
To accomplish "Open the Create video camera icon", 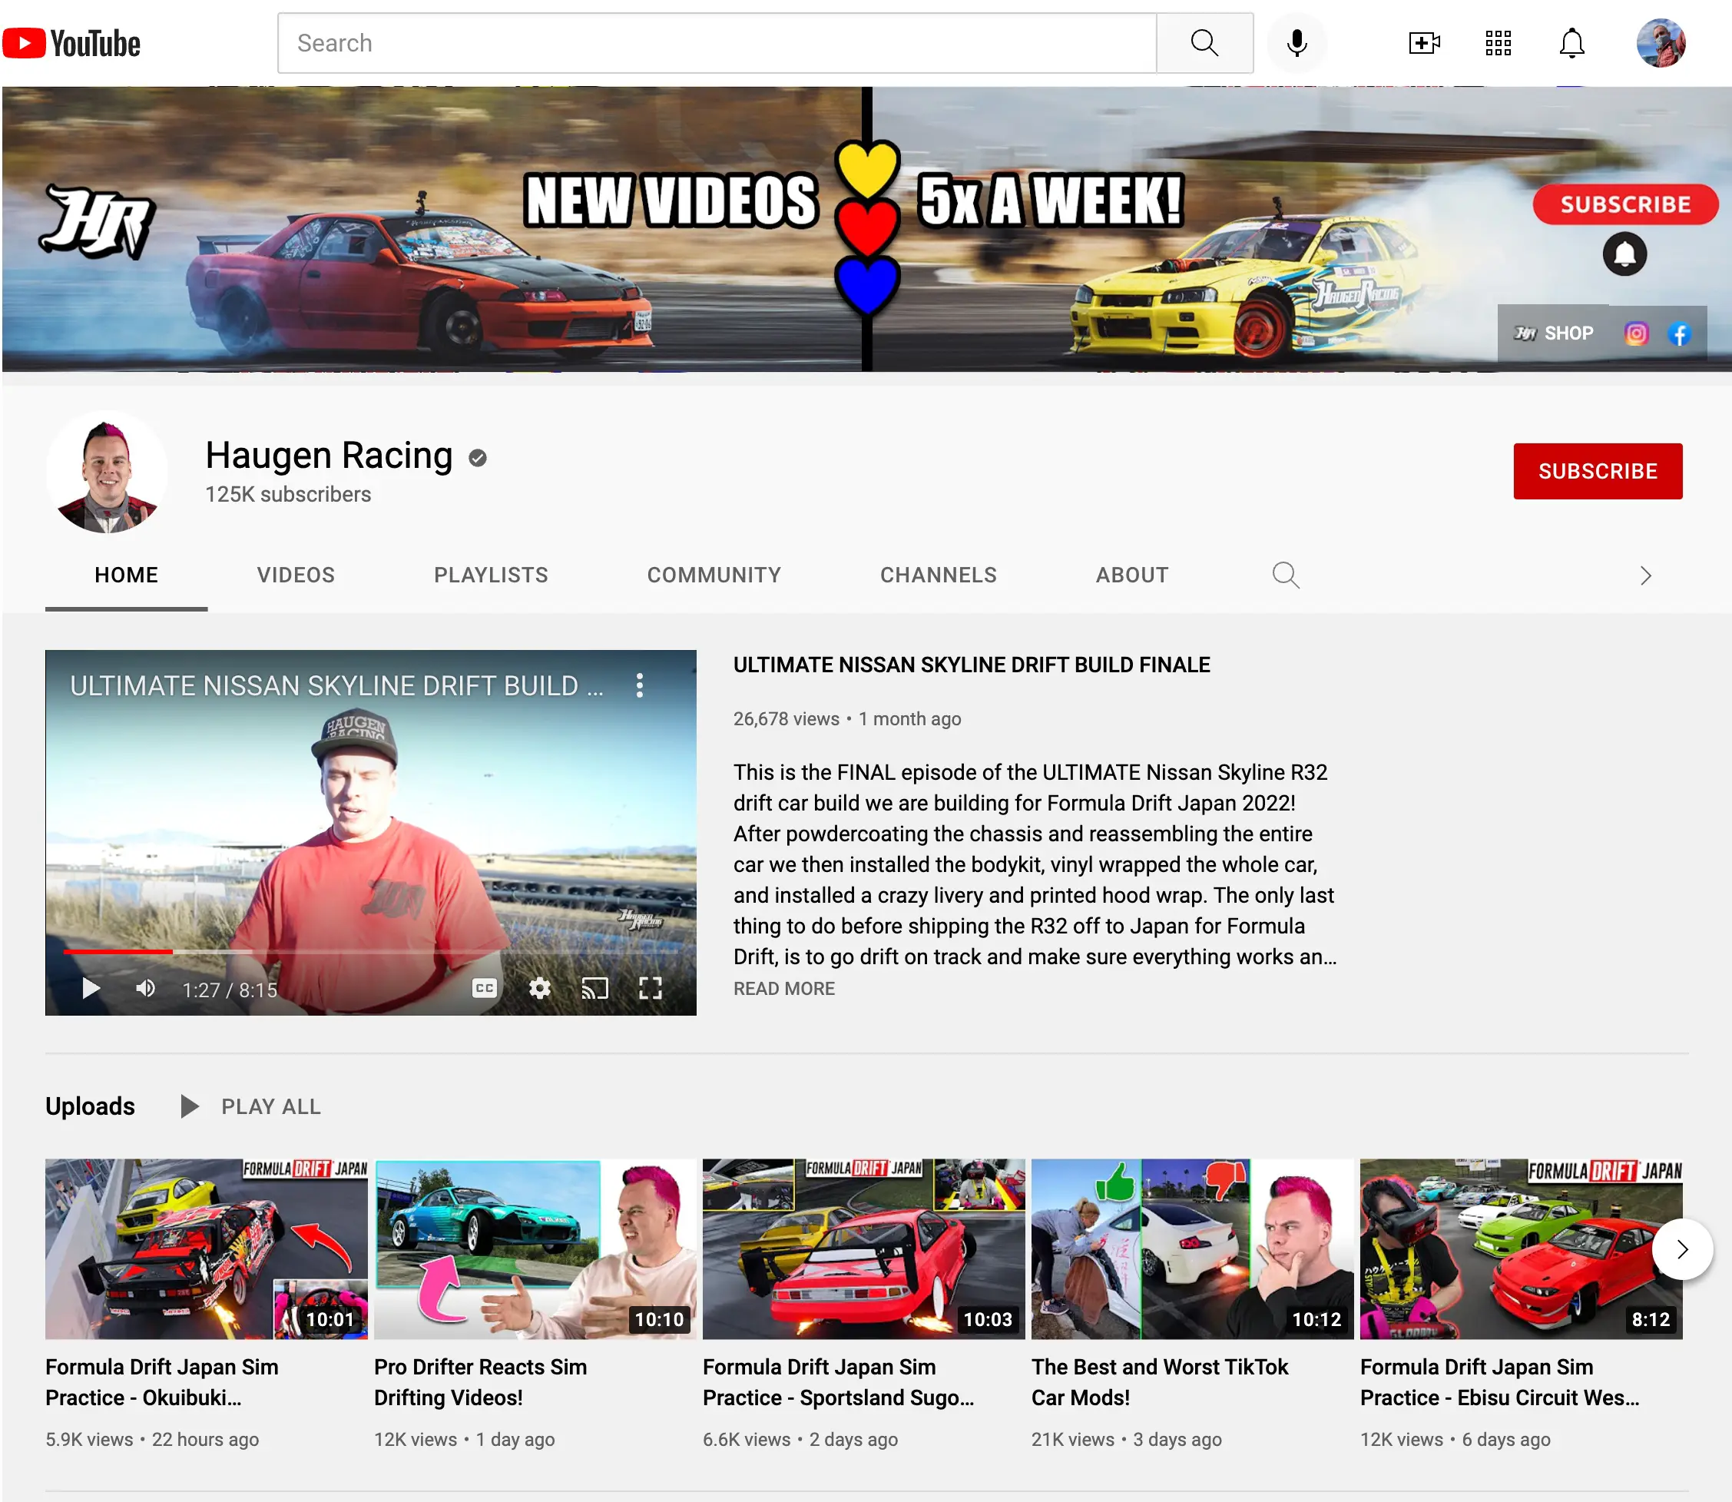I will pos(1424,43).
